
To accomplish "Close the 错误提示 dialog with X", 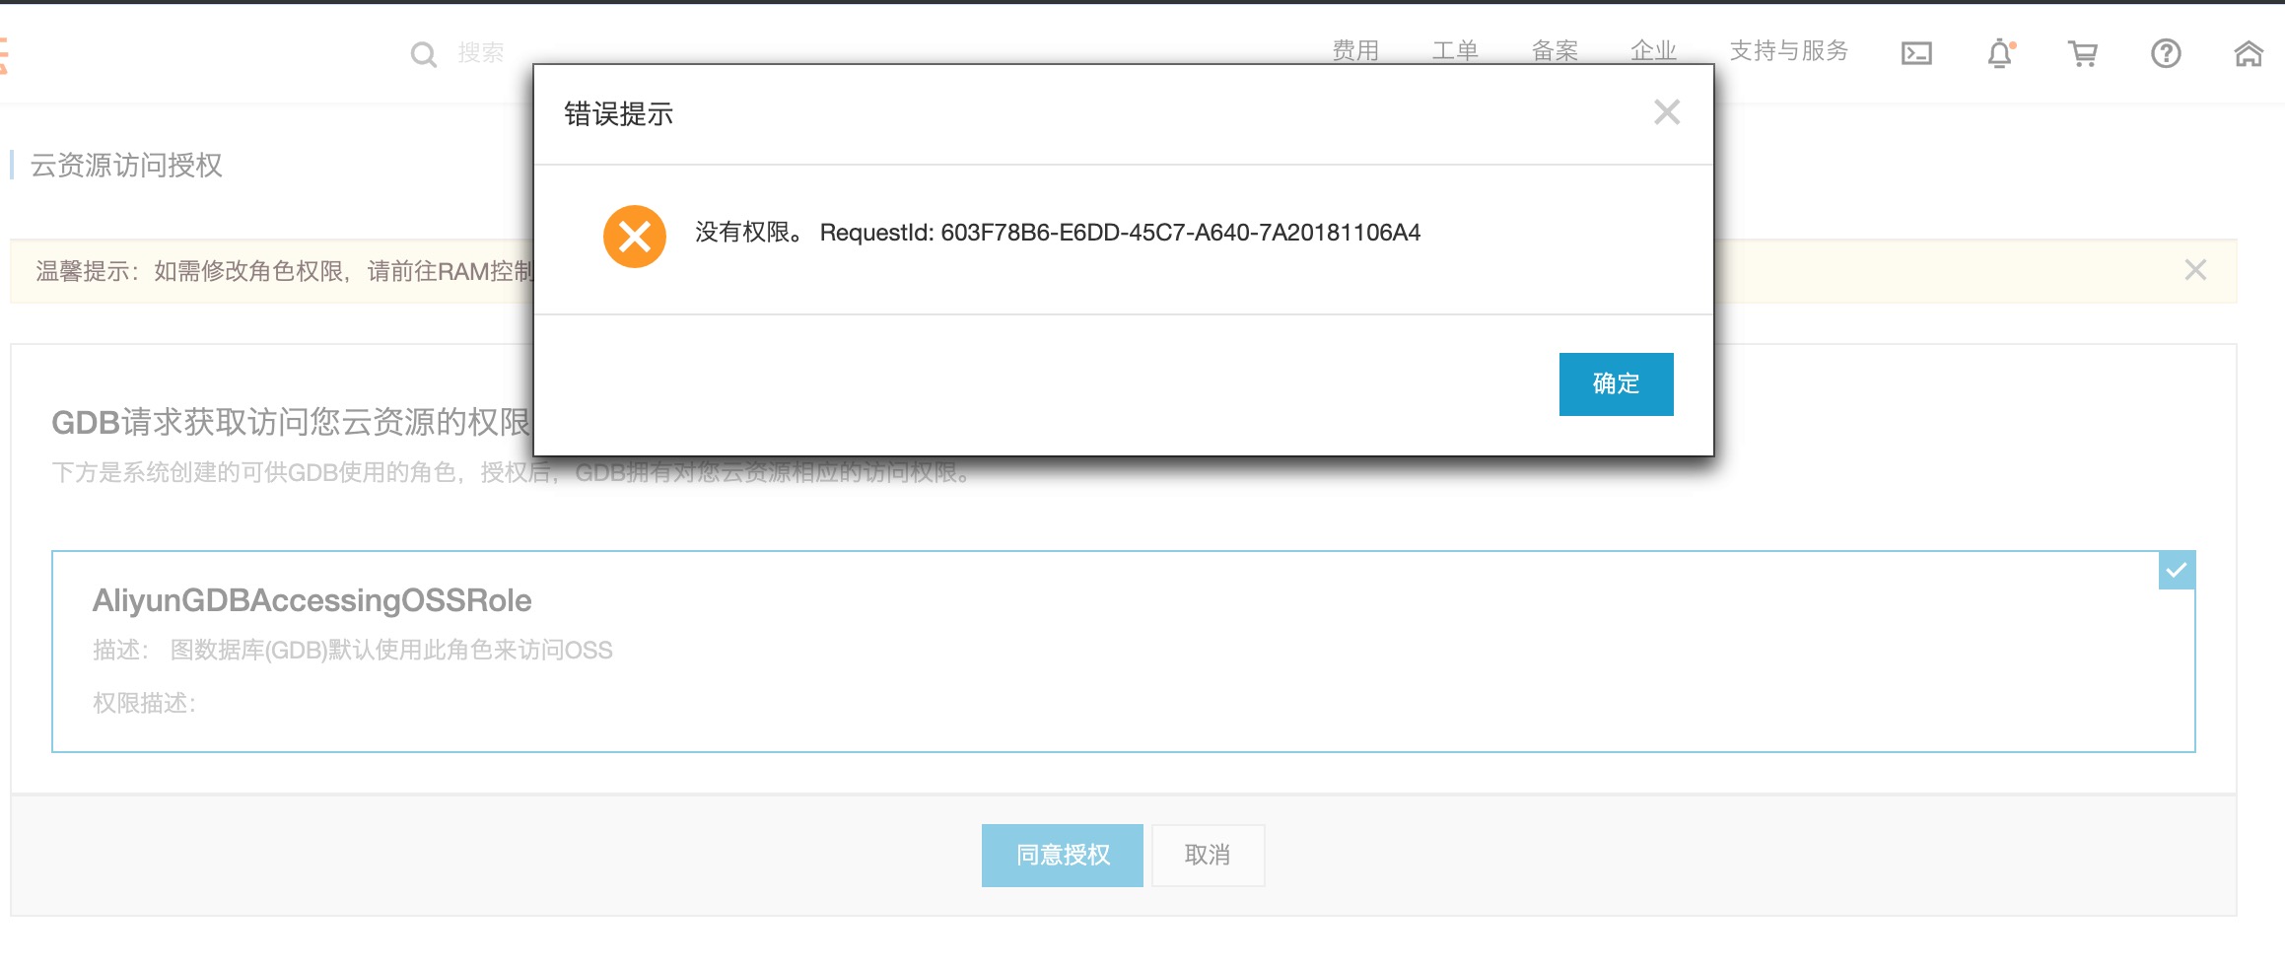I will (x=1667, y=112).
